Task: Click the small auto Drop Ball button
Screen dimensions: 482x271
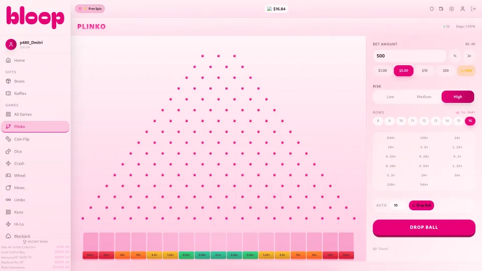Action: pos(421,205)
